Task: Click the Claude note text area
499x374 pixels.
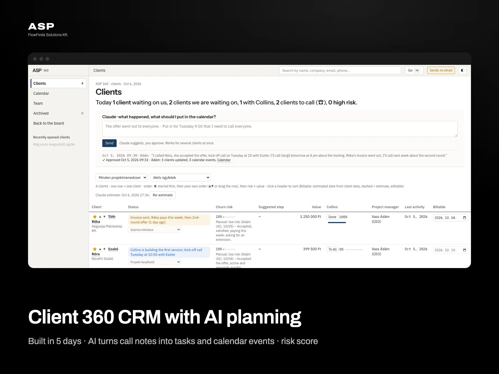Action: tap(280, 129)
